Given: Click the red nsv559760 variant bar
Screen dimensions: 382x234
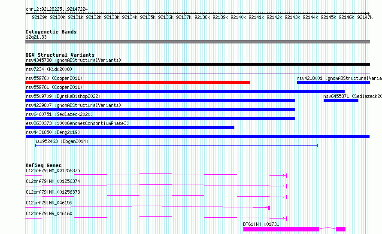Looking at the screenshot, I should (137, 82).
